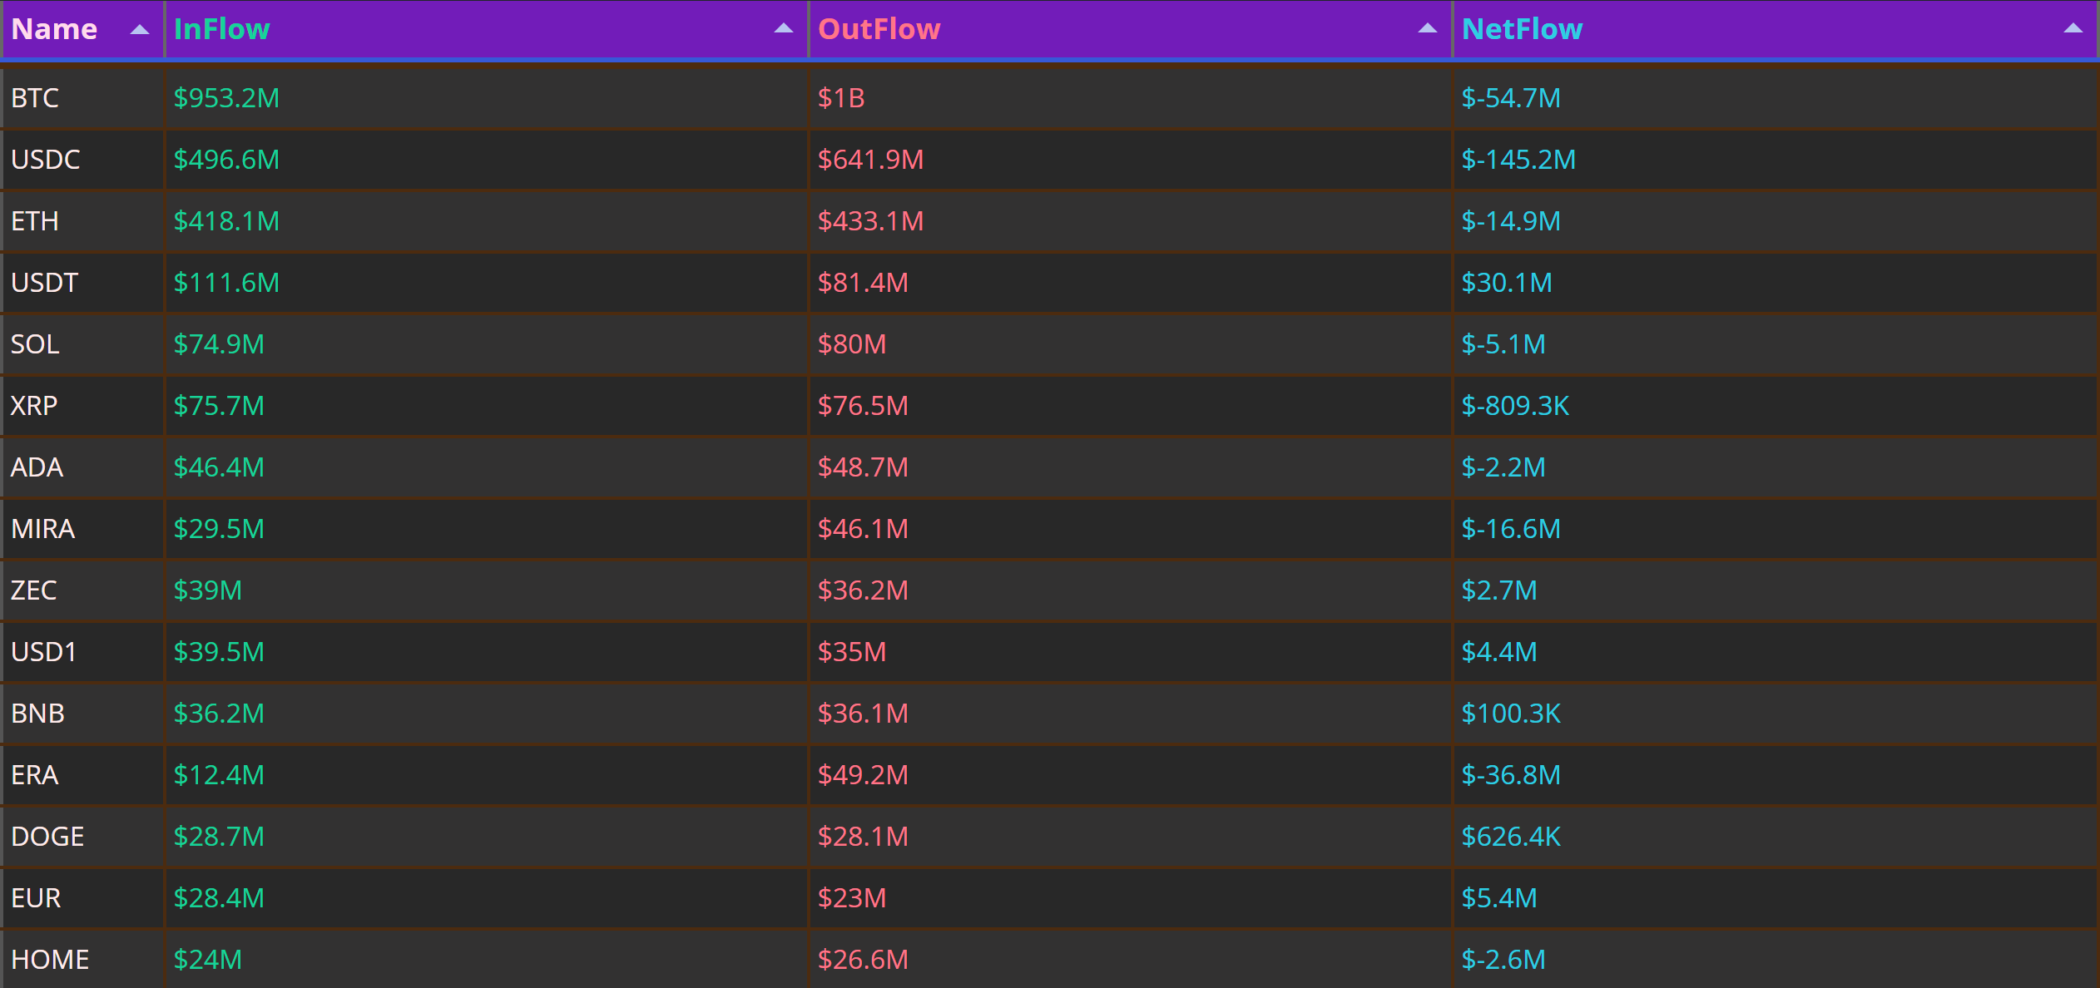Image resolution: width=2100 pixels, height=988 pixels.
Task: Click the HOME coin name cell
Action: [82, 960]
